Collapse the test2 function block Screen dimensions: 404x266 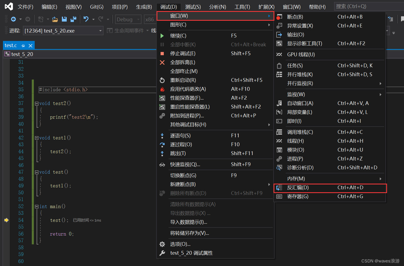point(37,103)
